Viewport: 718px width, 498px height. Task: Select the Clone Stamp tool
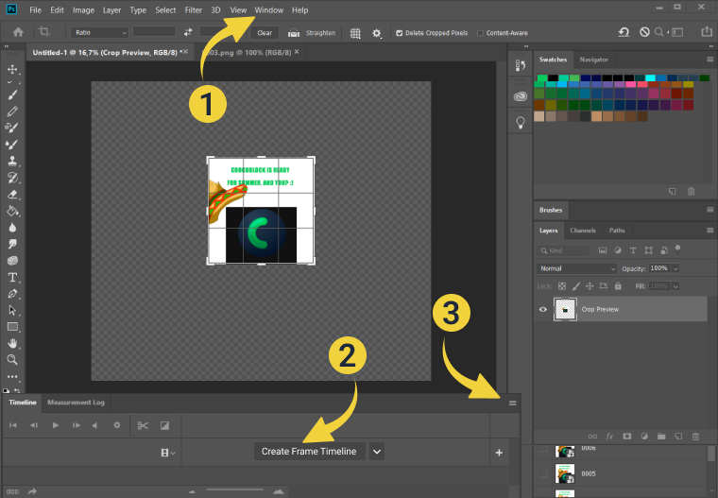12,161
